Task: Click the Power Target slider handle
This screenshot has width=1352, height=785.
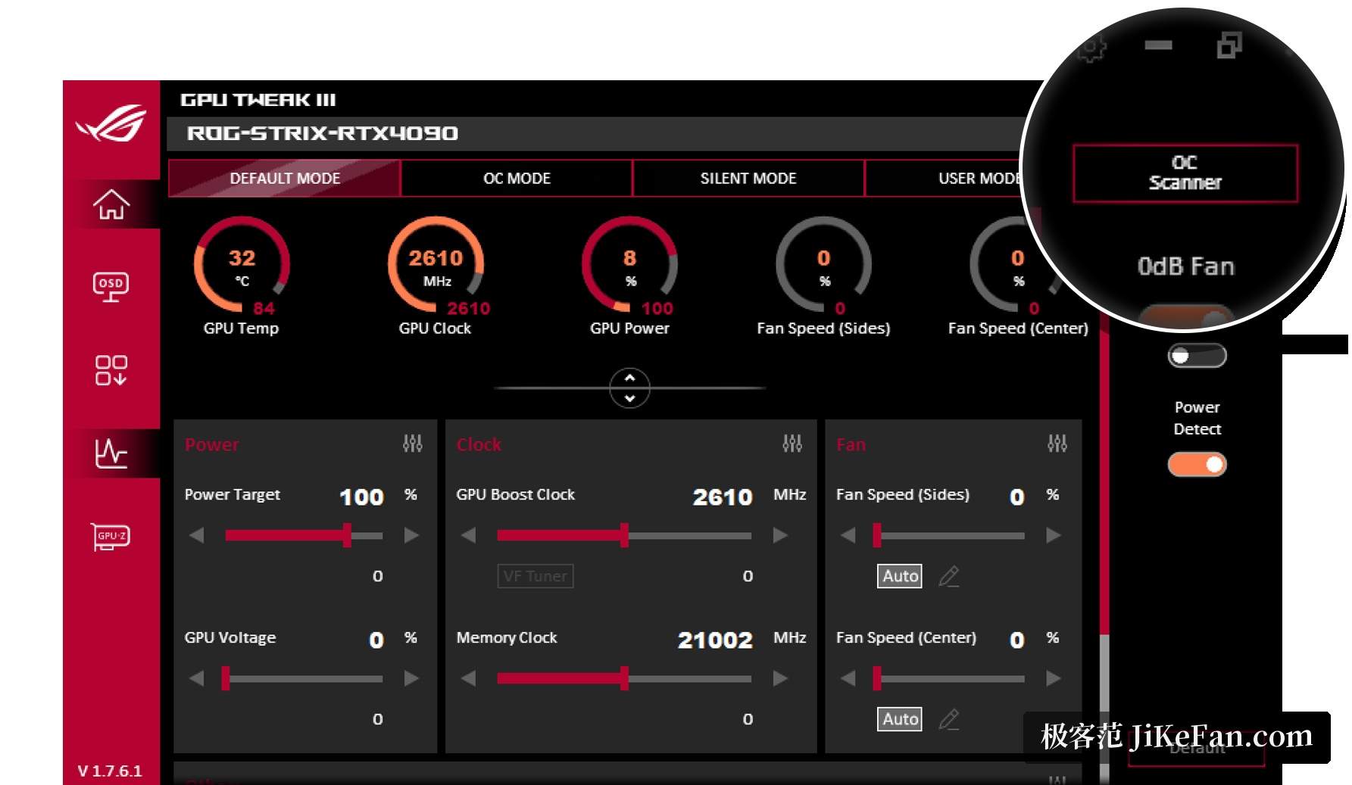Action: (x=347, y=535)
